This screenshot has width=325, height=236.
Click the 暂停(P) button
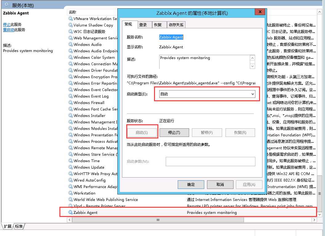pos(207,133)
